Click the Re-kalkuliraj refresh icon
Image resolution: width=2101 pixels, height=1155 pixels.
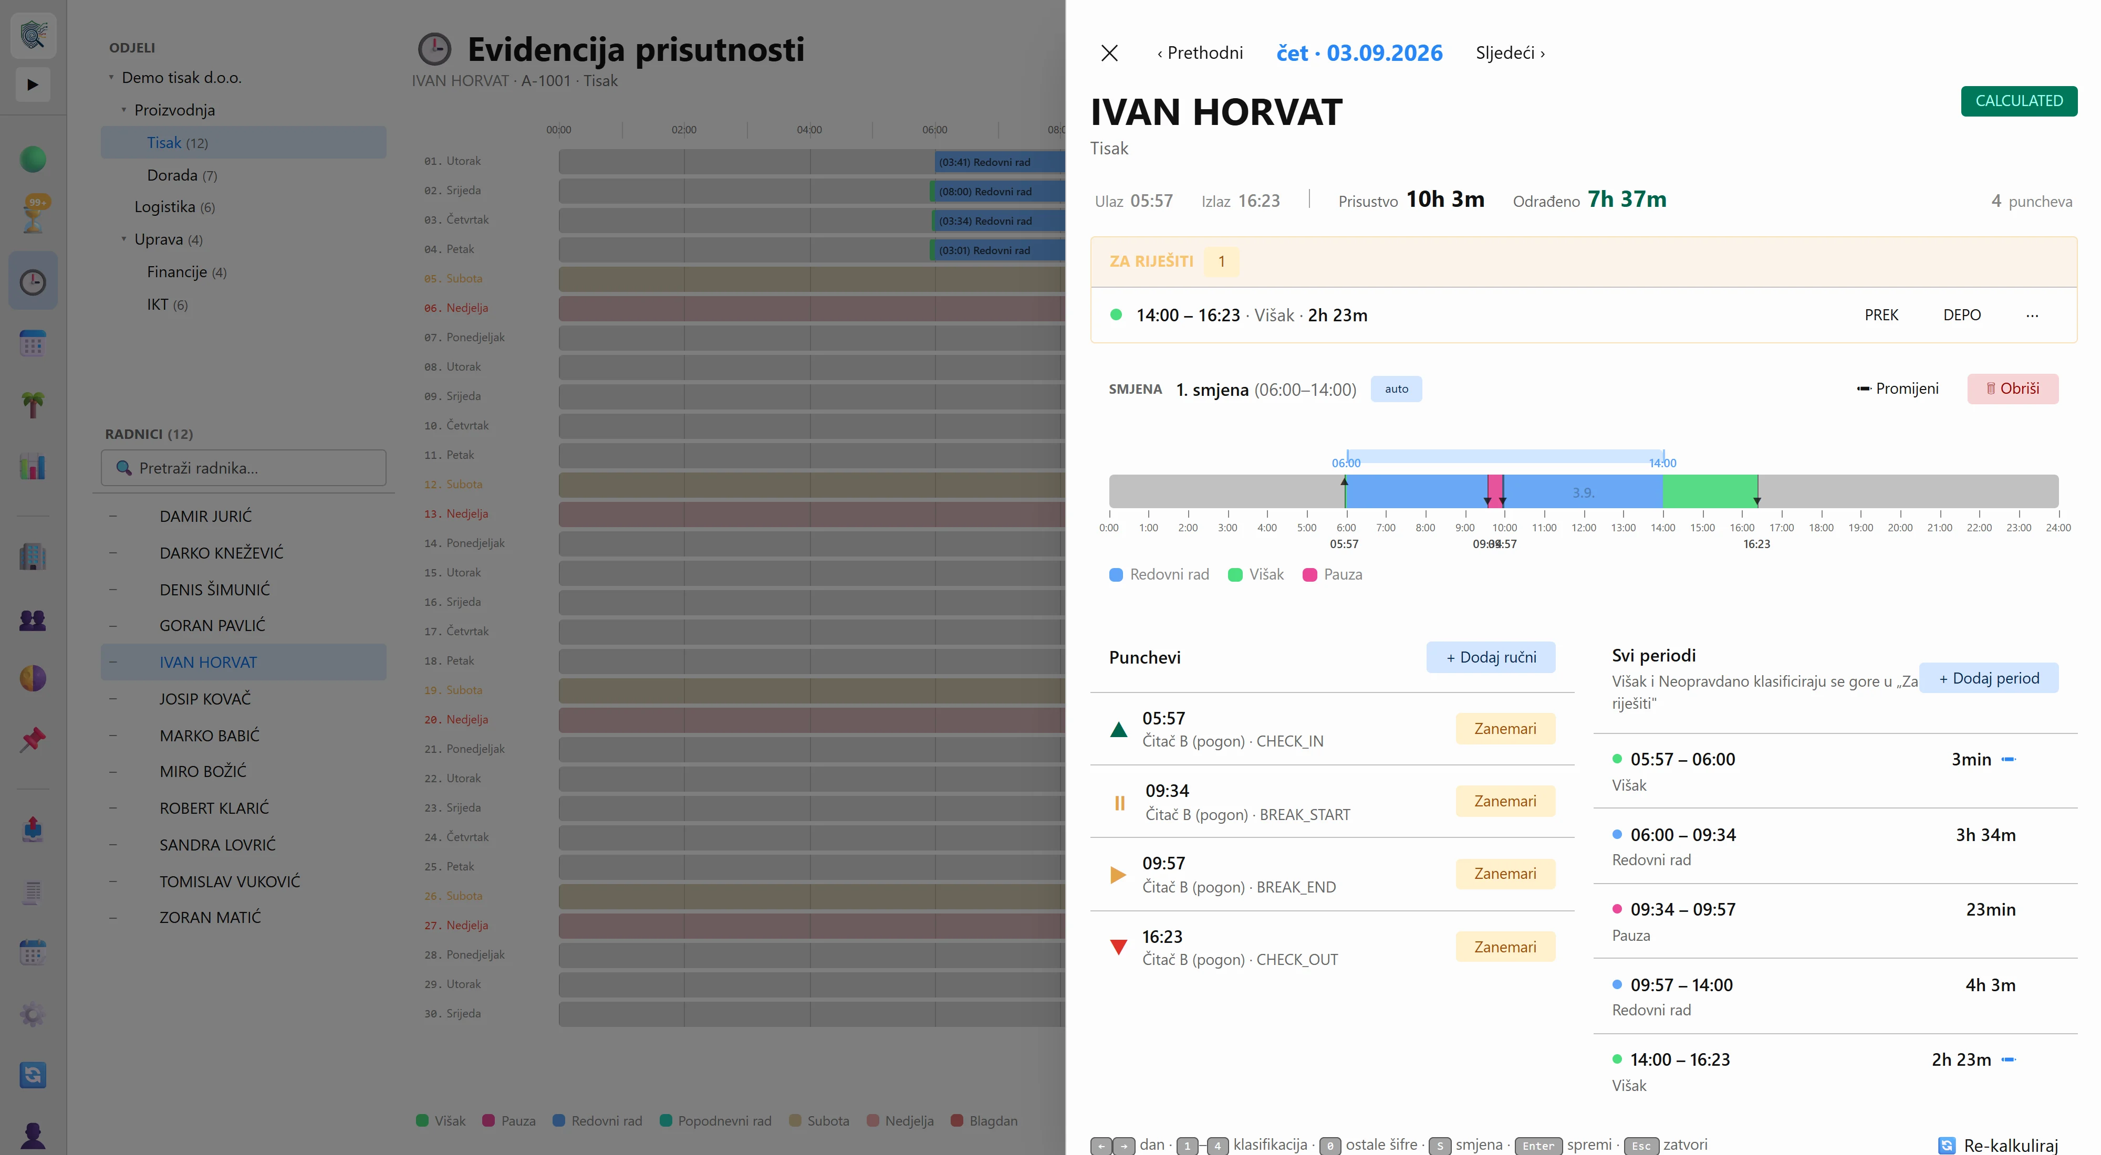pyautogui.click(x=1946, y=1145)
